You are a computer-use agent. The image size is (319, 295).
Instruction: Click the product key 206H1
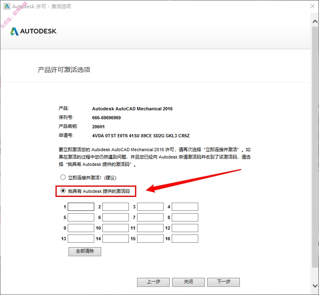click(98, 127)
